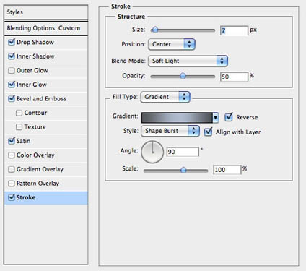Open the Gradient Overlay settings row

tap(46, 169)
